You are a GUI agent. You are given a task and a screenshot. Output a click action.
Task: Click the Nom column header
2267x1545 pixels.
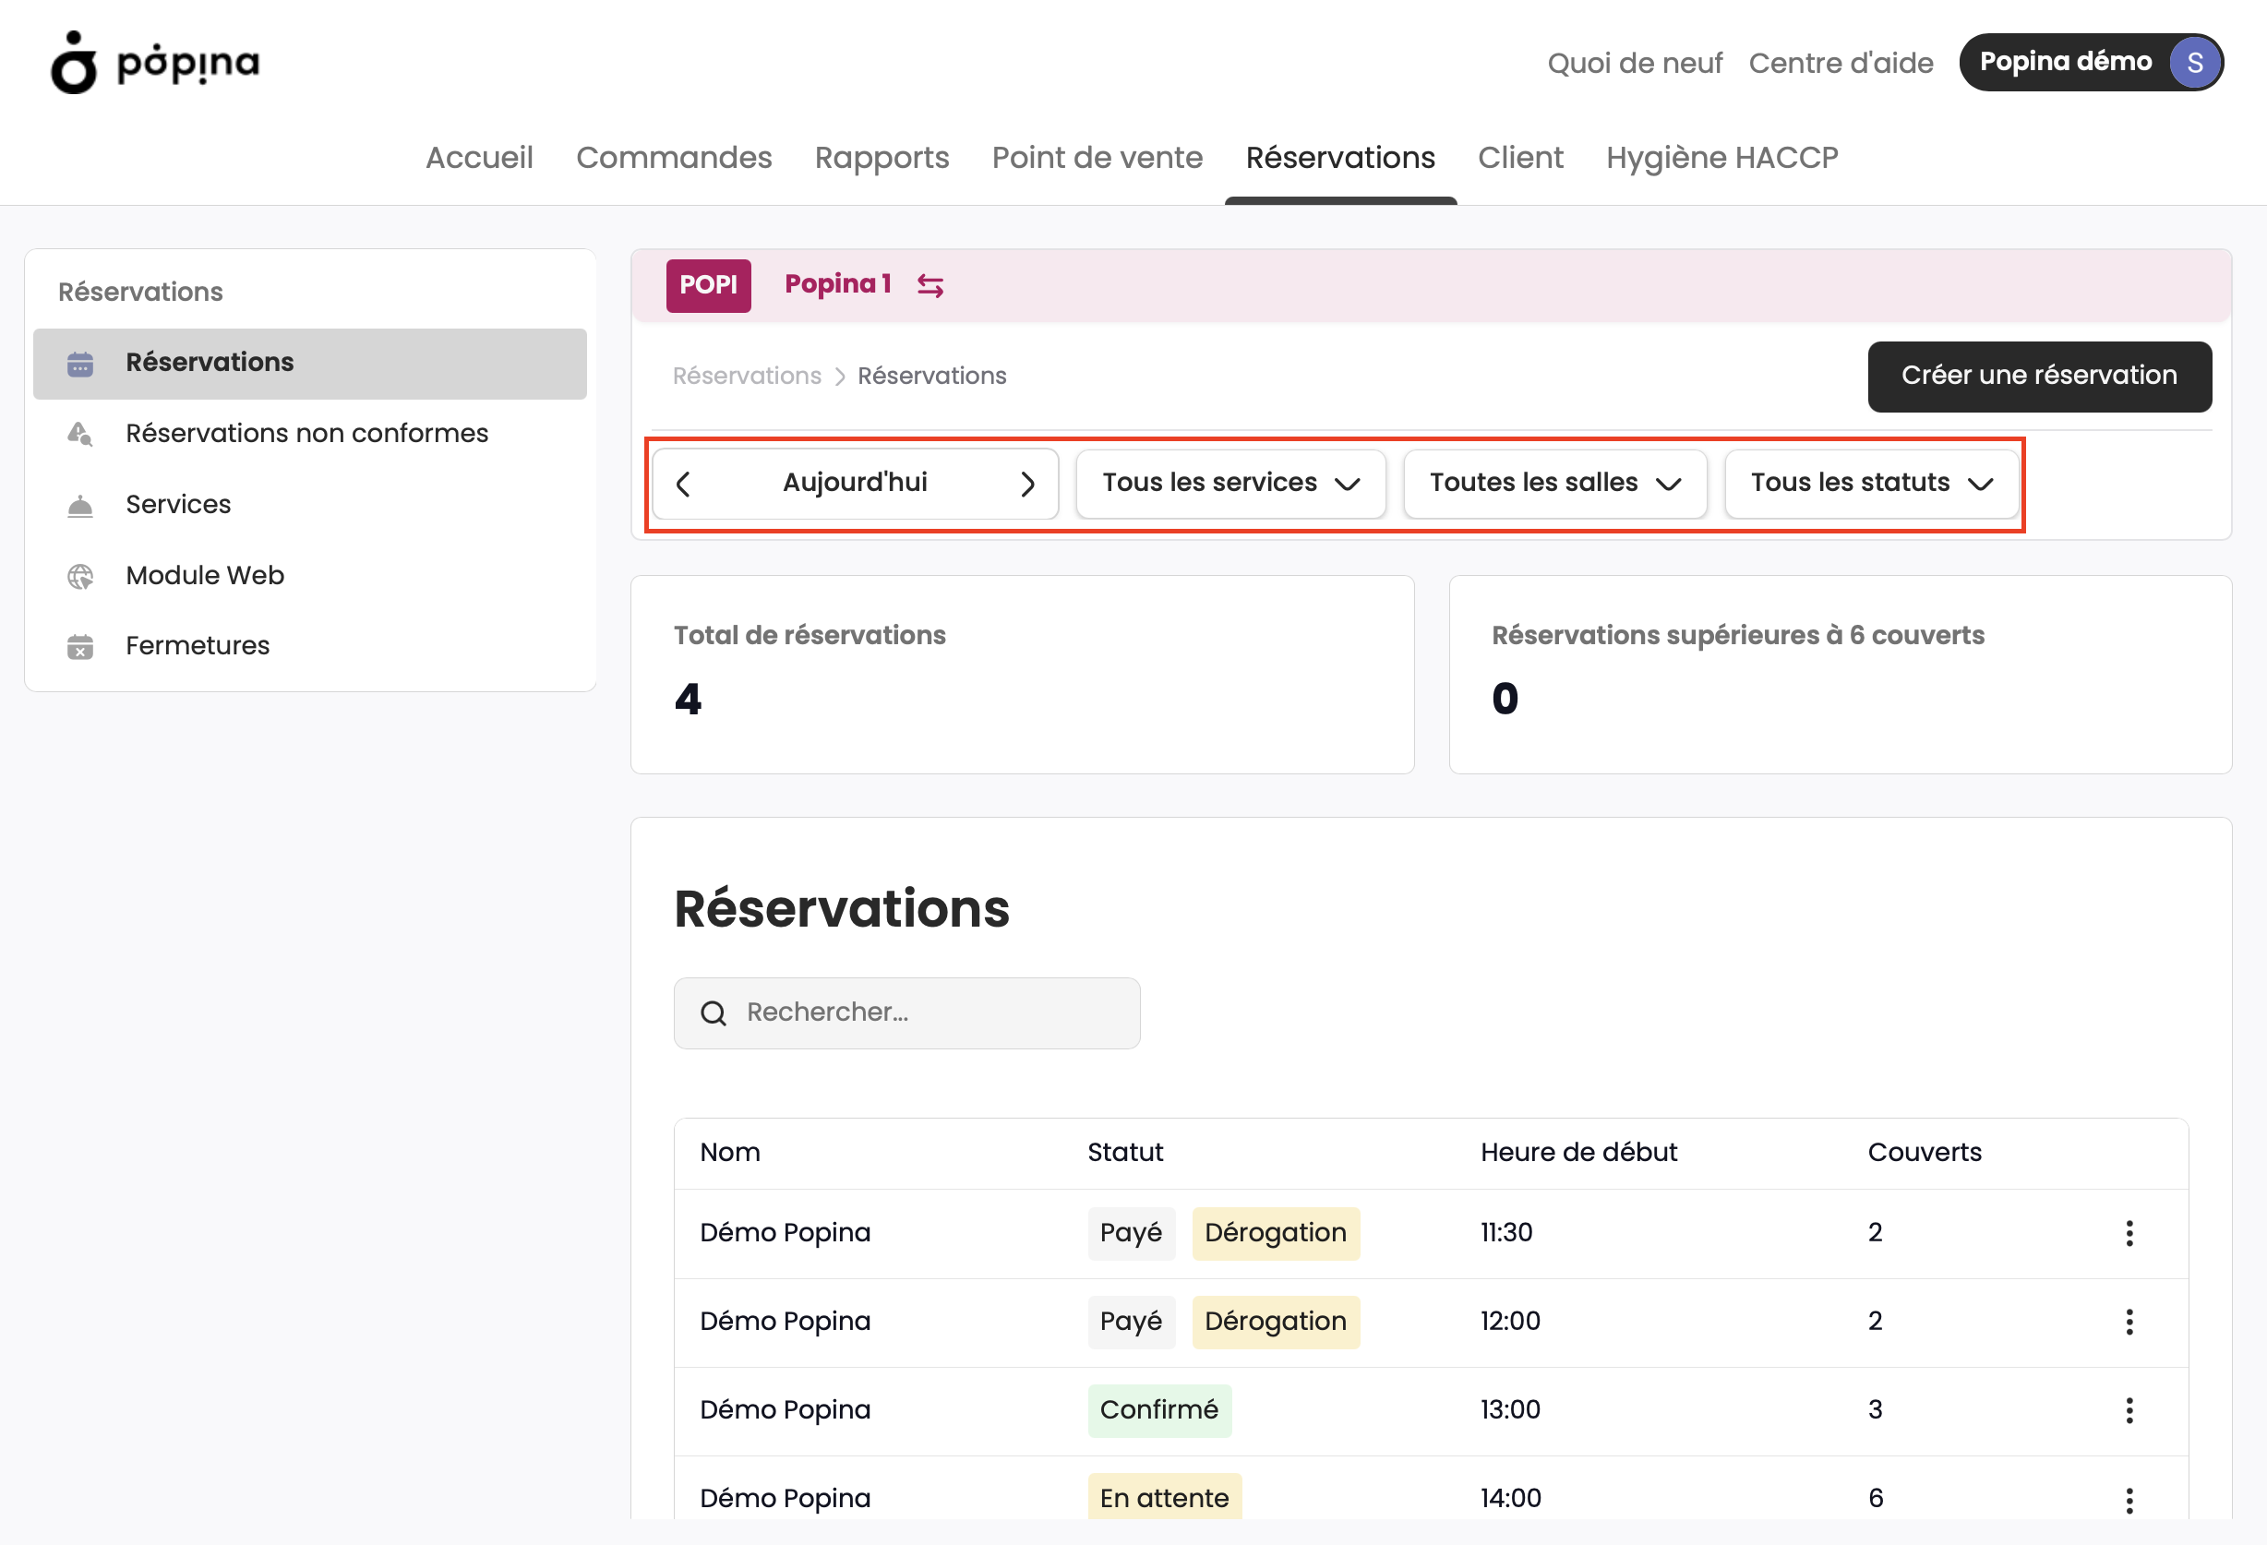(729, 1153)
